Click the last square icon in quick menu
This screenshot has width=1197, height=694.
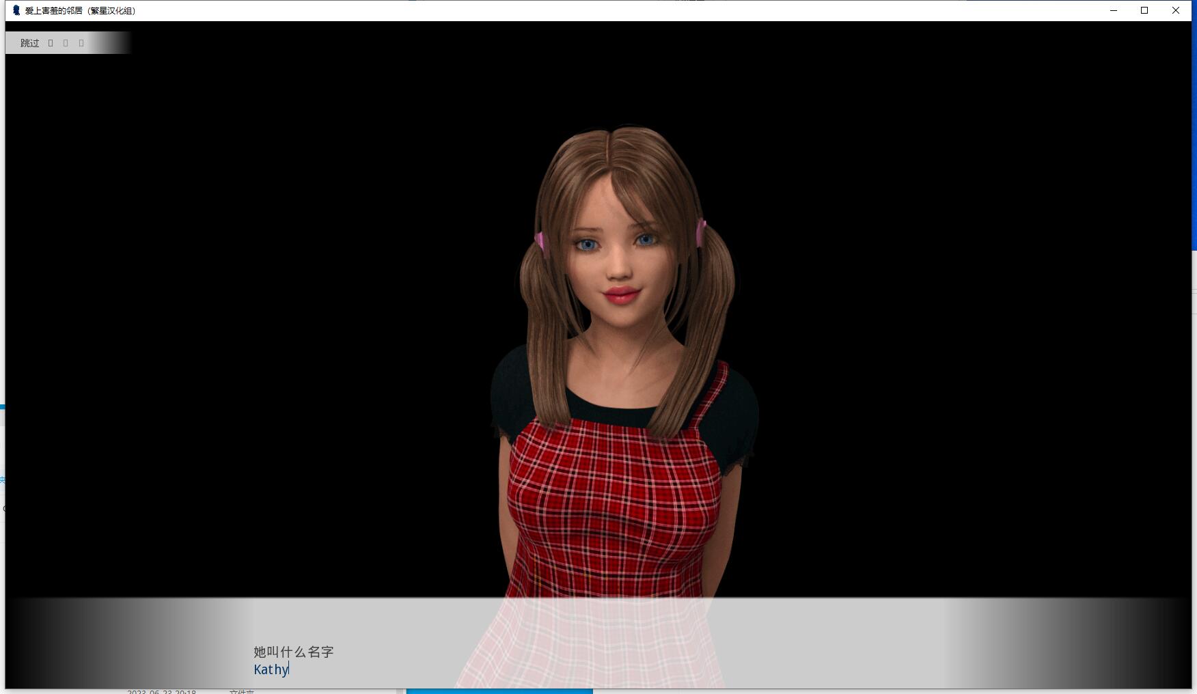point(81,43)
